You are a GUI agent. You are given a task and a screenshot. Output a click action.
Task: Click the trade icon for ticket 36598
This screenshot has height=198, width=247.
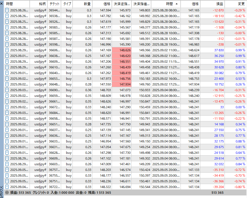point(7,44)
